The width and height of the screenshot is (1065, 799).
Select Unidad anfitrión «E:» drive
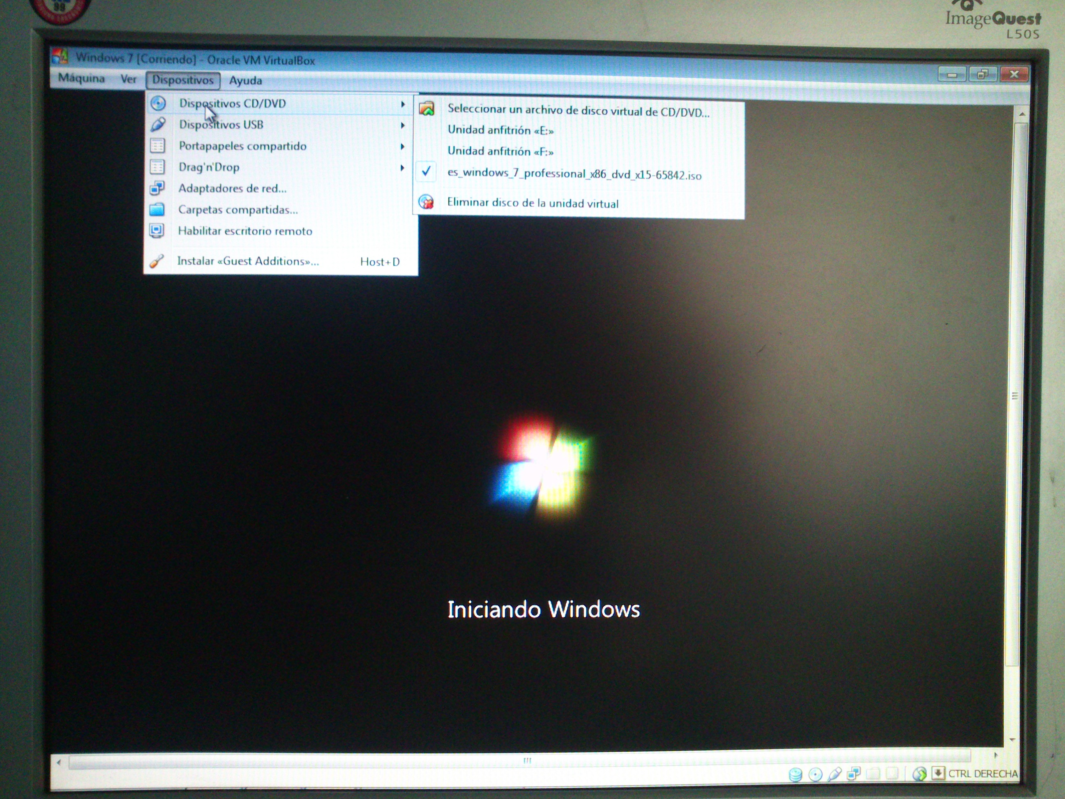(x=500, y=130)
